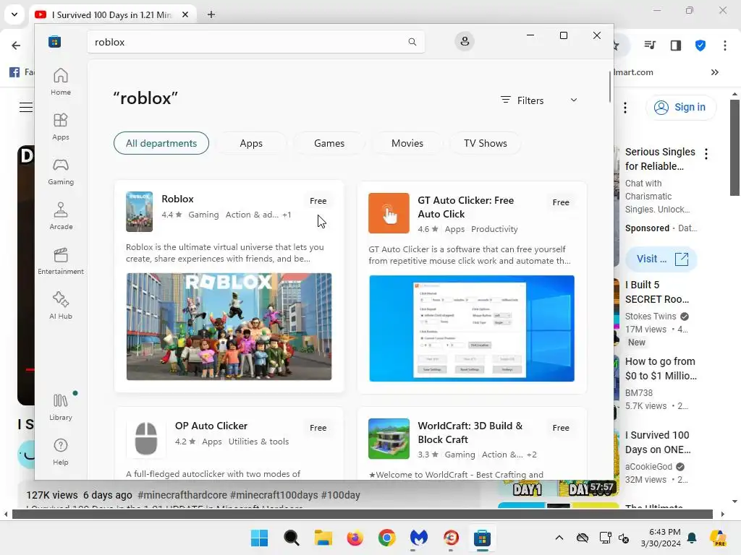
Task: Switch to Chrome on taskbar
Action: (x=386, y=538)
